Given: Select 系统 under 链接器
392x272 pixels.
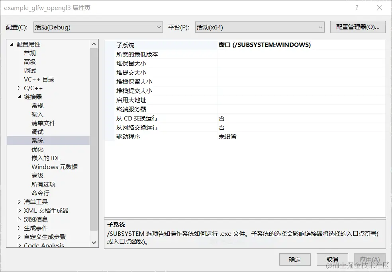Looking at the screenshot, I should 37,140.
